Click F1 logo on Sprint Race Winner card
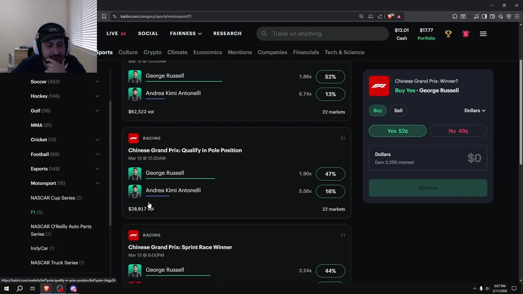Image resolution: width=523 pixels, height=294 pixels. 133,235
